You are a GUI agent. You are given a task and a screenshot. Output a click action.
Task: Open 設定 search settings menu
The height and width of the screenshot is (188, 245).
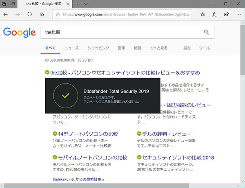187,48
